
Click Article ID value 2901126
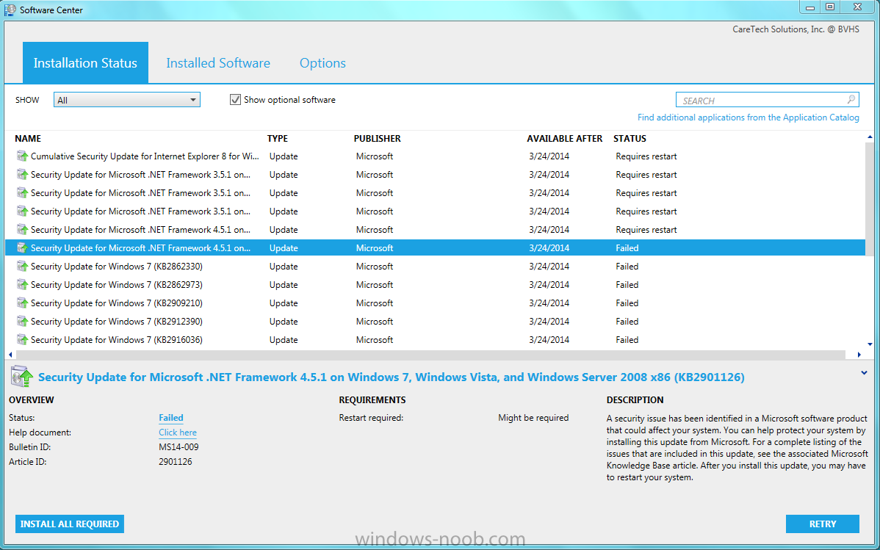pyautogui.click(x=175, y=461)
